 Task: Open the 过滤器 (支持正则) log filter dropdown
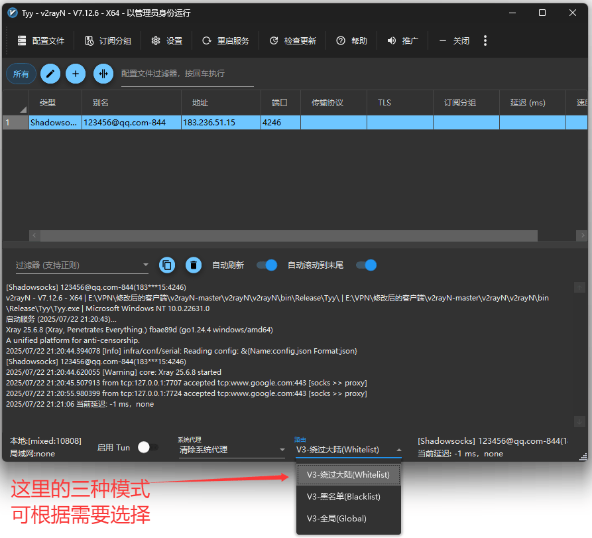(82, 265)
